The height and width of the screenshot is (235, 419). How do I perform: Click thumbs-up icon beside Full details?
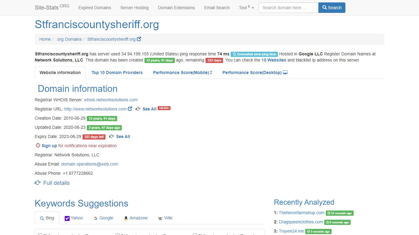[38, 183]
